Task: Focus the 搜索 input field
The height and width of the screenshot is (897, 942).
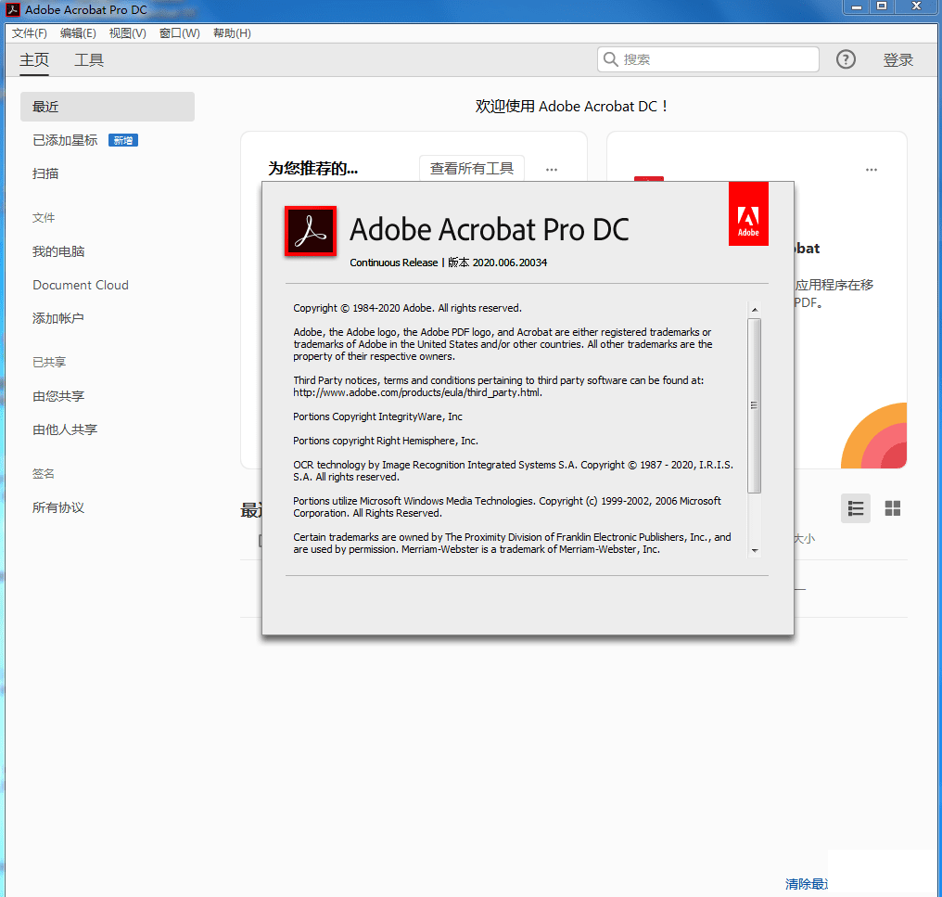Action: [708, 59]
